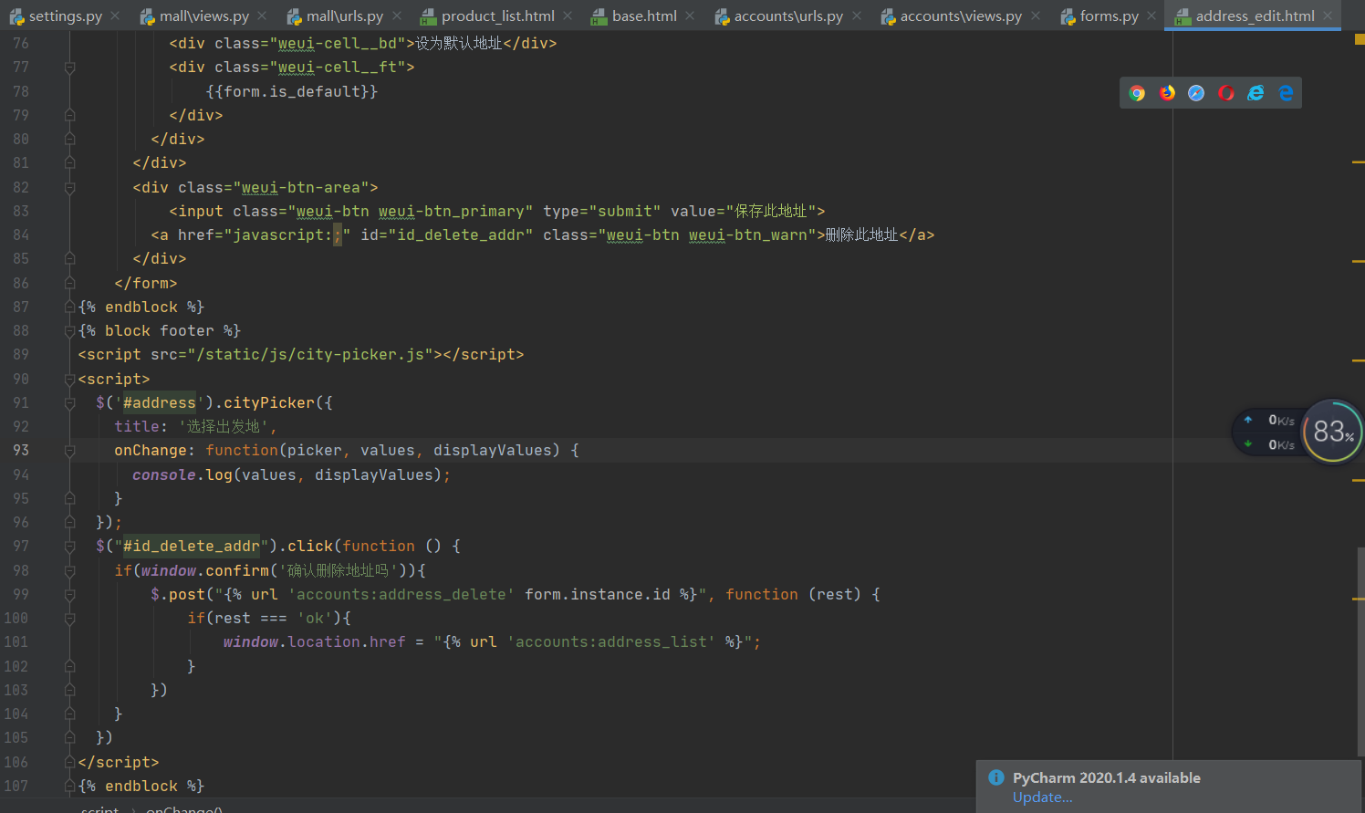
Task: Fold window.confirm if-block at line 98
Action: tap(69, 570)
